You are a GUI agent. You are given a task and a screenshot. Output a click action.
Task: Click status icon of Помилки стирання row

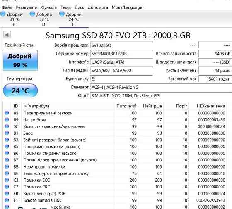click(x=7, y=153)
